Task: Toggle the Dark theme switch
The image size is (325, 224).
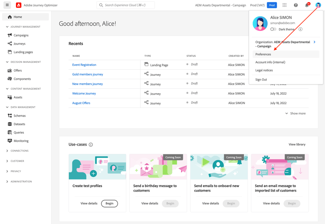Action: (x=273, y=29)
